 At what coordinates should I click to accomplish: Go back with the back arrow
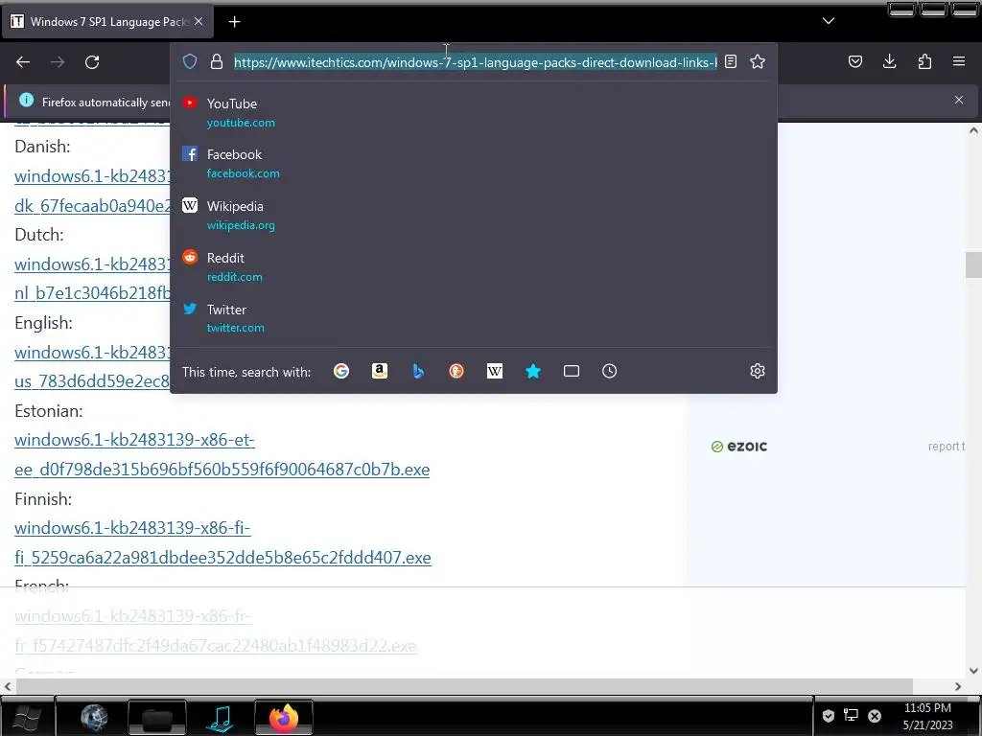23,62
